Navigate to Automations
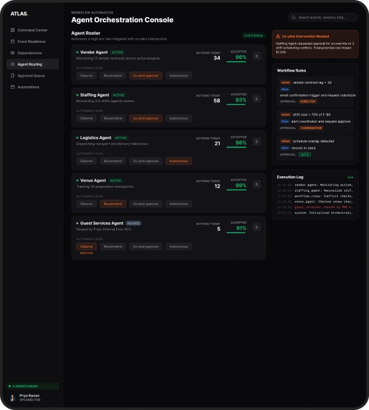 [x=33, y=87]
